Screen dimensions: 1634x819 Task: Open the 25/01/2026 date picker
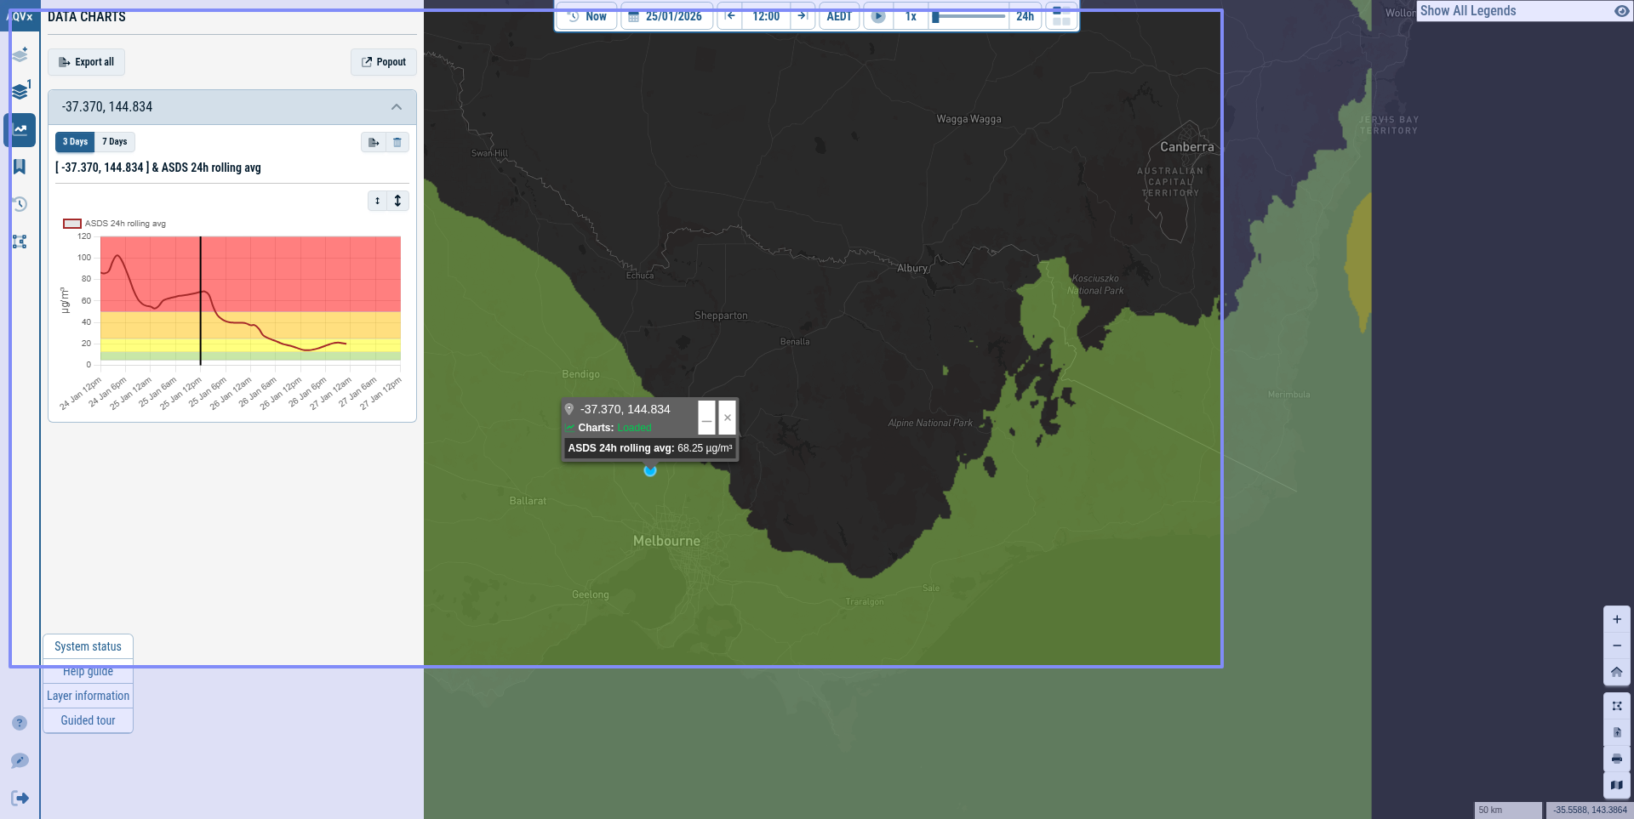tap(666, 16)
